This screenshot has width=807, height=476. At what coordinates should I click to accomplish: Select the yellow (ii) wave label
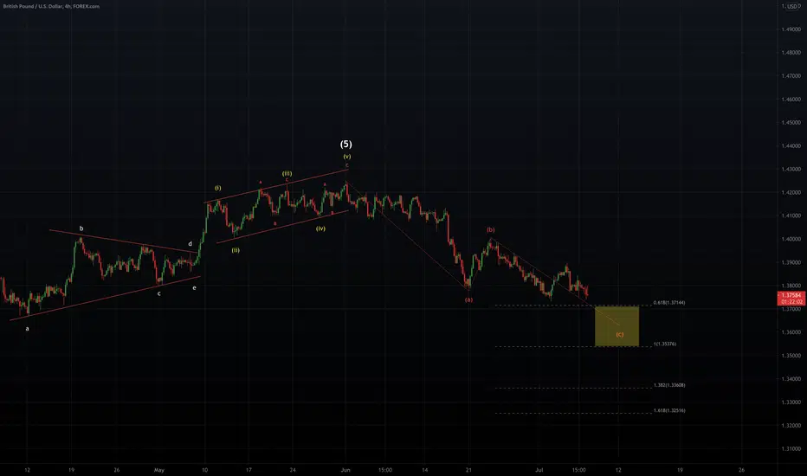click(x=236, y=250)
